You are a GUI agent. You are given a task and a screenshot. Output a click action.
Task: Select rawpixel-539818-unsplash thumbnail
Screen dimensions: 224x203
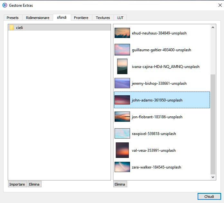122,133
